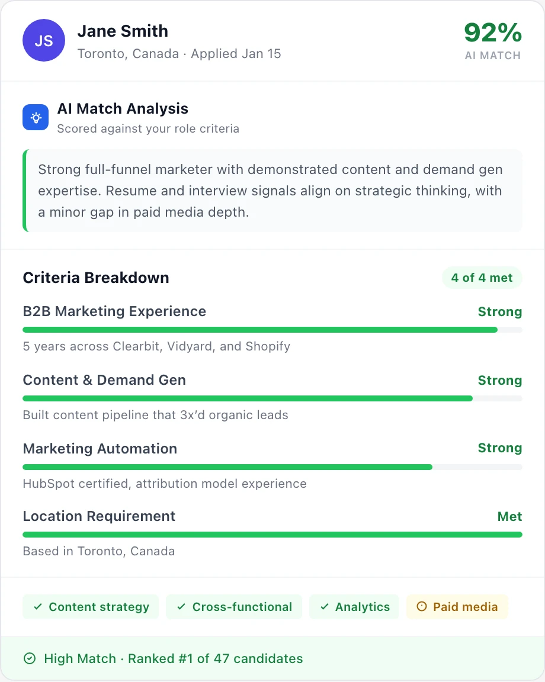This screenshot has height=682, width=545.
Task: Click the AI match summary text box
Action: click(272, 191)
